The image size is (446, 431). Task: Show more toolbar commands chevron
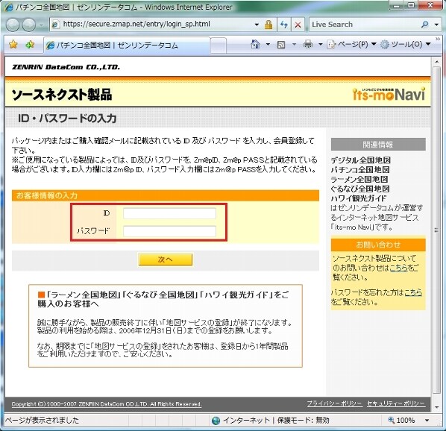(x=438, y=39)
